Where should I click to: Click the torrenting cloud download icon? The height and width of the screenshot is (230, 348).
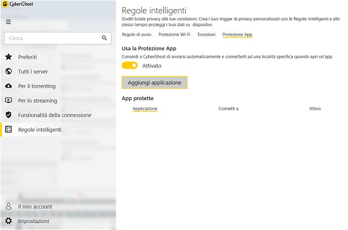(9, 86)
